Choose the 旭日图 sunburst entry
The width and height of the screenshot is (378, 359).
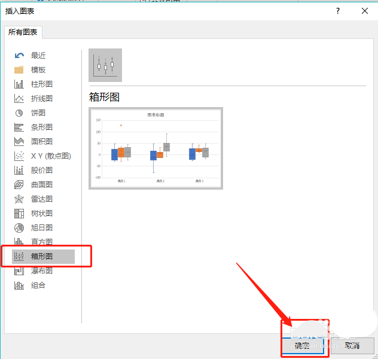(41, 228)
